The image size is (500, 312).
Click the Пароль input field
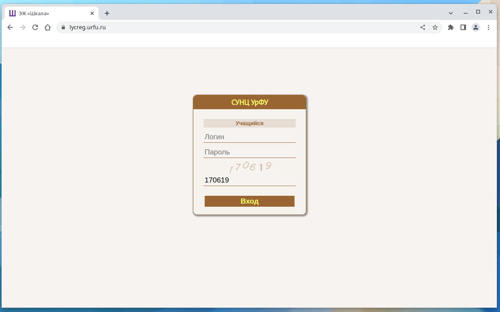coord(249,152)
